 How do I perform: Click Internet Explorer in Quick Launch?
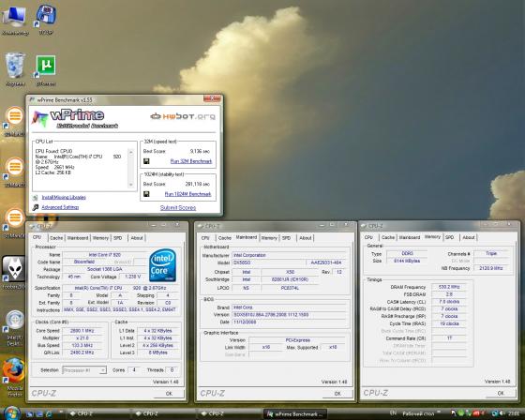point(49,414)
